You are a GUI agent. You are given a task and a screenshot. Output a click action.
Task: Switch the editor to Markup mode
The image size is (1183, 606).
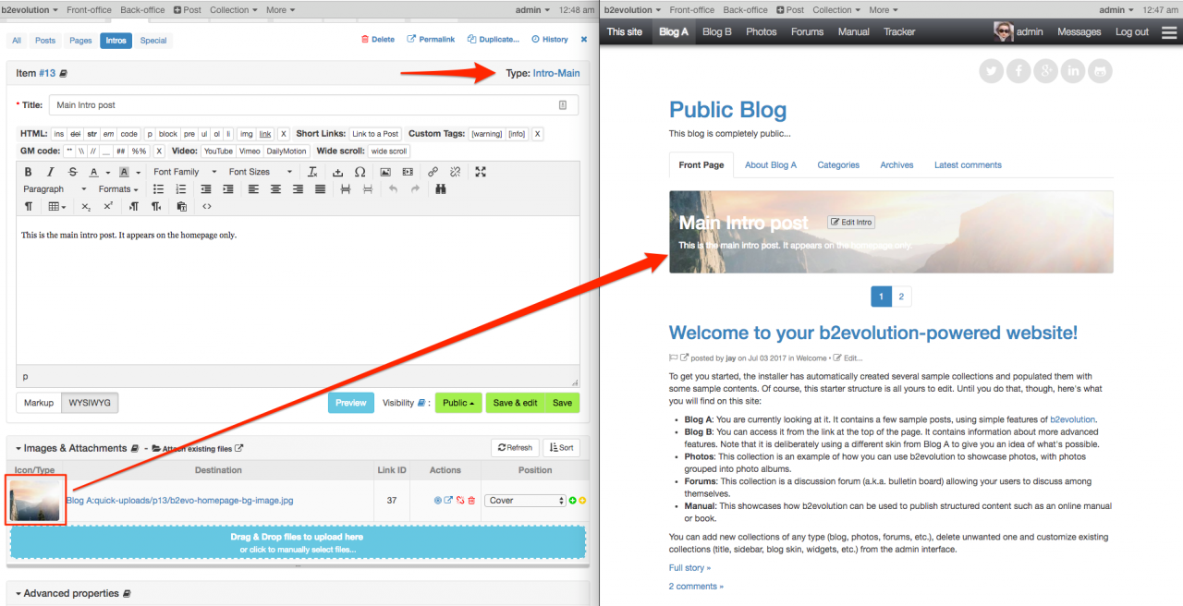(x=39, y=403)
